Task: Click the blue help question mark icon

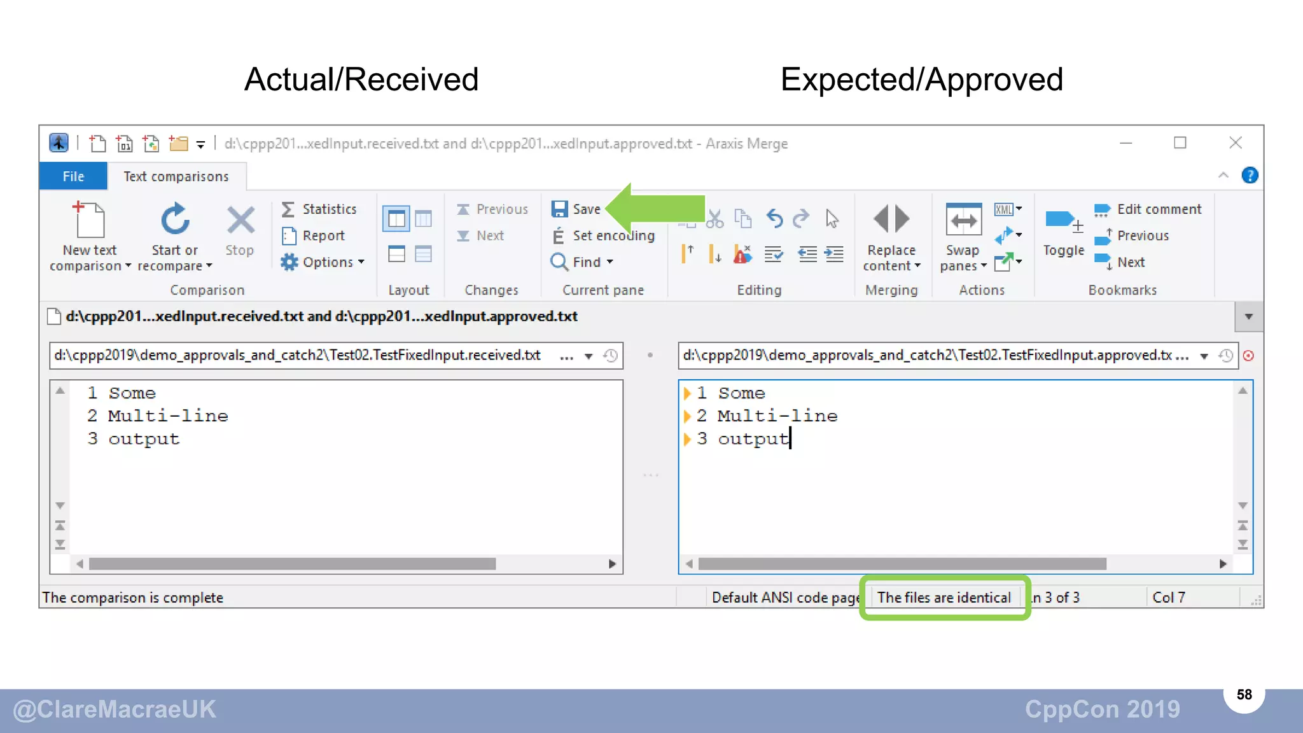Action: click(1250, 176)
